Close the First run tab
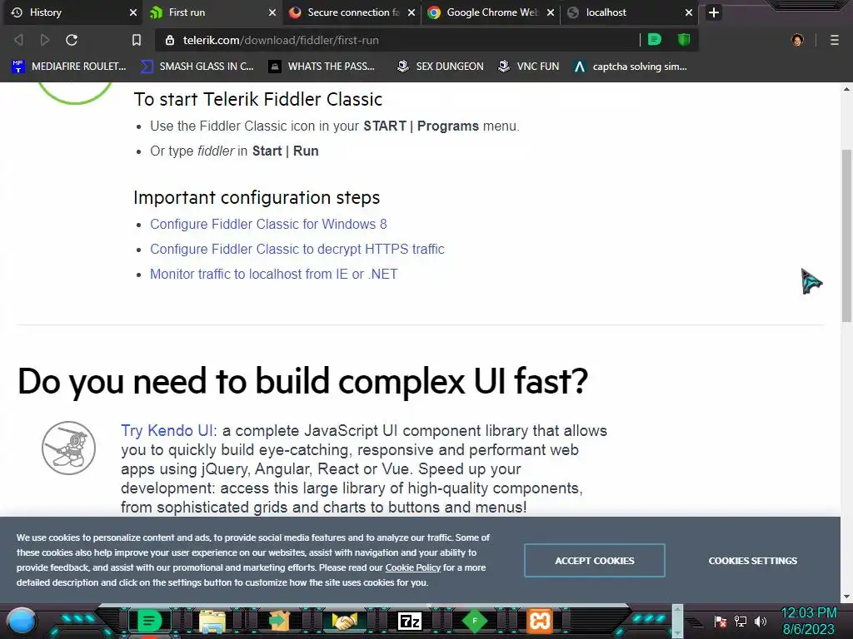The width and height of the screenshot is (853, 639). [x=272, y=12]
